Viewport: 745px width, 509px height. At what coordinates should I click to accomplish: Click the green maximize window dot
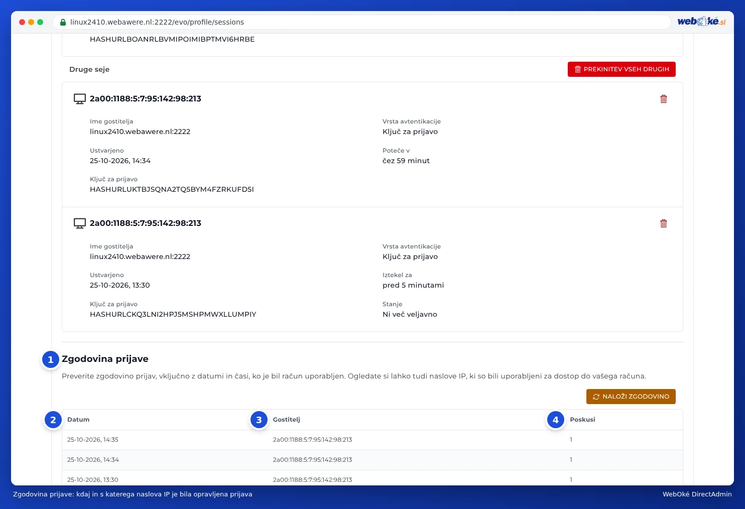click(40, 22)
